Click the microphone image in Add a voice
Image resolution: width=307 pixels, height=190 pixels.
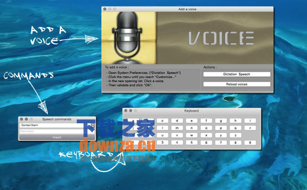tap(128, 38)
